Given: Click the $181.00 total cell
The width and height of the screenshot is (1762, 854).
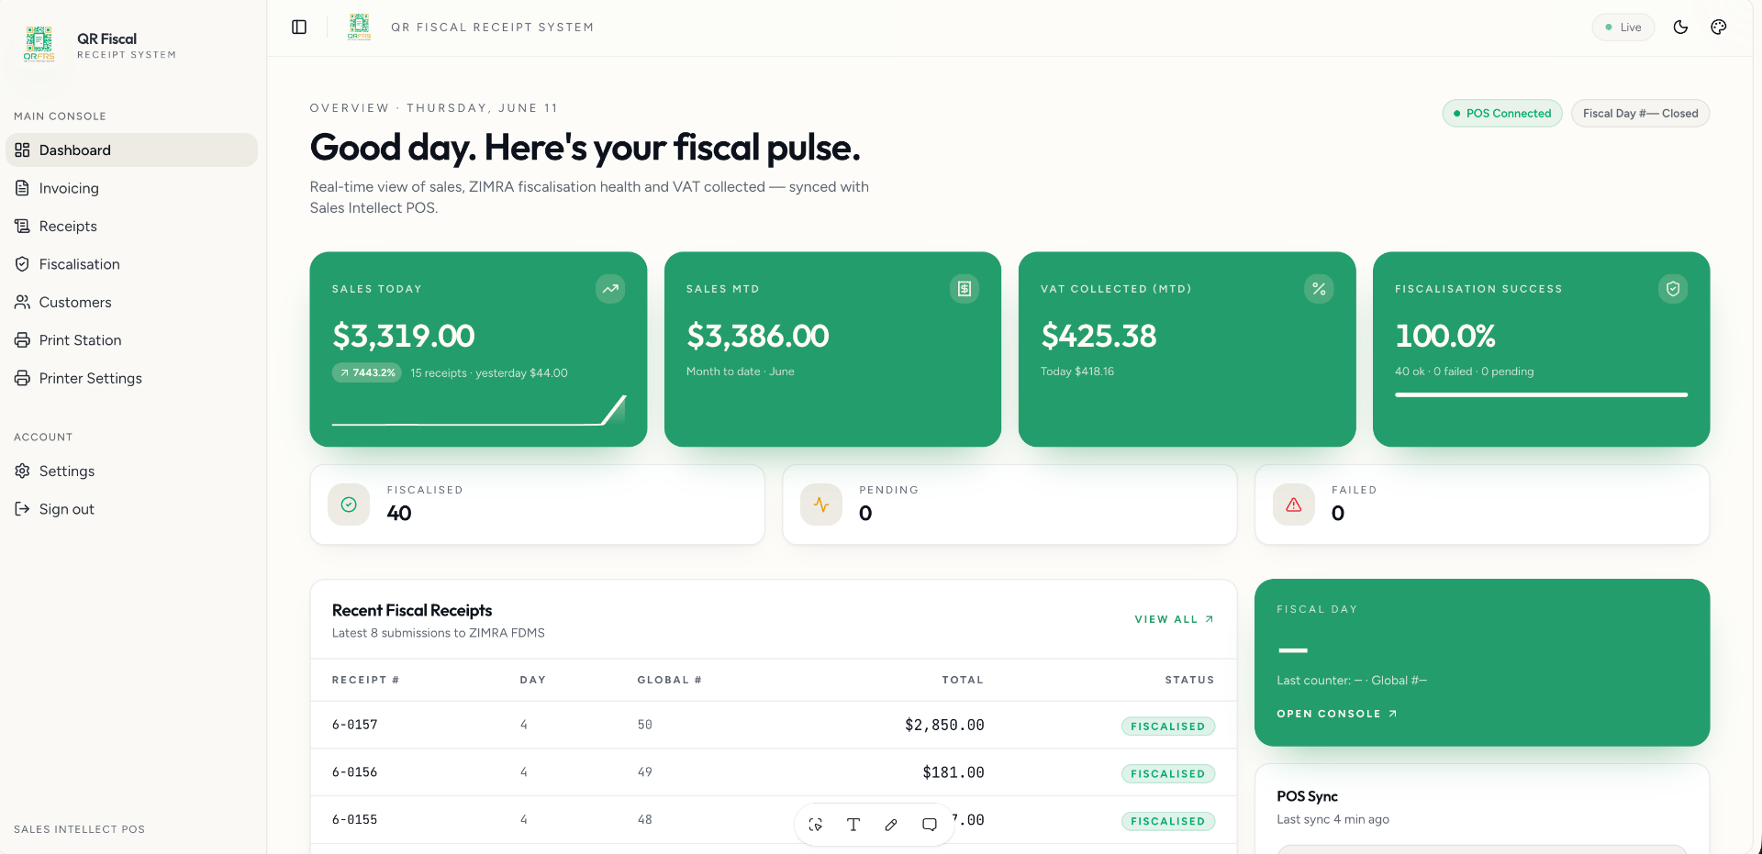Looking at the screenshot, I should pyautogui.click(x=953, y=772).
